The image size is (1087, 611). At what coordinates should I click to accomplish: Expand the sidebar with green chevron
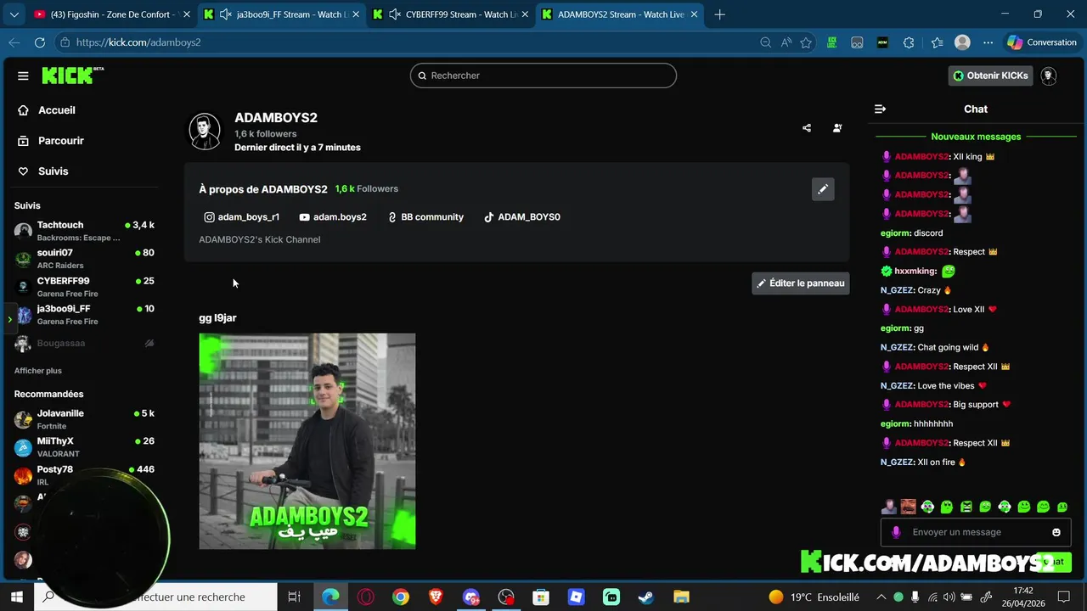[x=9, y=319]
